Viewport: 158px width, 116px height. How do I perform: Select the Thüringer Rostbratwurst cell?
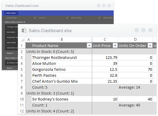coord(62,58)
